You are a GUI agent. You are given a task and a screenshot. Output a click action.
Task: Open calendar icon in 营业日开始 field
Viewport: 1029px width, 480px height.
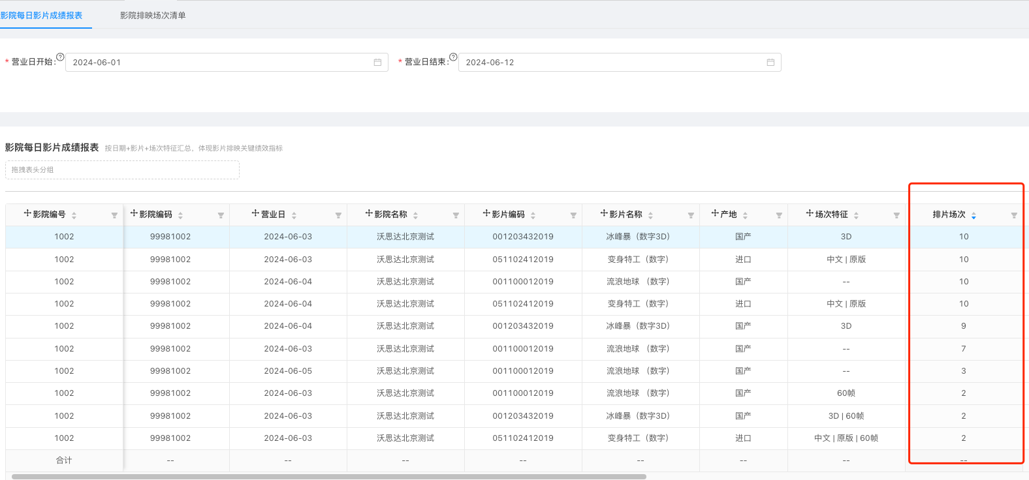tap(377, 63)
